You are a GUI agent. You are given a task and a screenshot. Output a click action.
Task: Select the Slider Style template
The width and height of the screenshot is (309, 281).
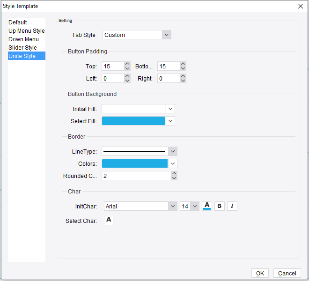22,48
